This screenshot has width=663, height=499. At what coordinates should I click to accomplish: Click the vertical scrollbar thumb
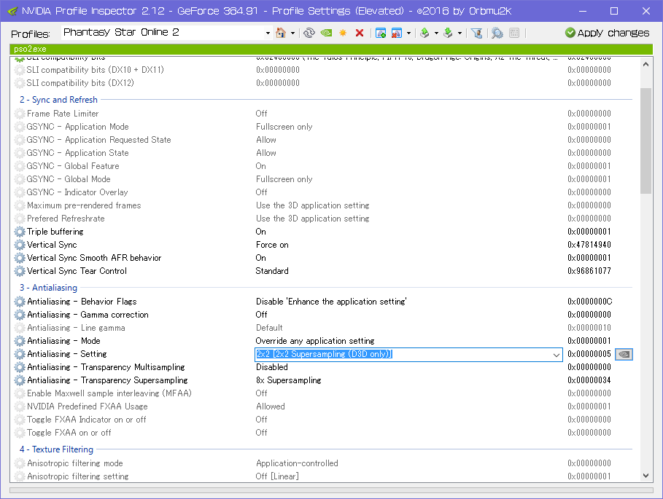coord(645,141)
